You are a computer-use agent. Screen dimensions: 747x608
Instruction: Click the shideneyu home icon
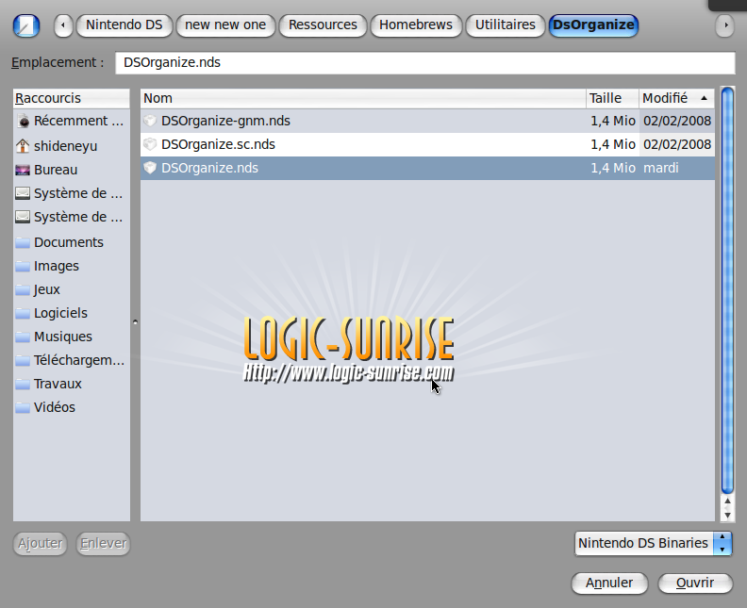(23, 146)
